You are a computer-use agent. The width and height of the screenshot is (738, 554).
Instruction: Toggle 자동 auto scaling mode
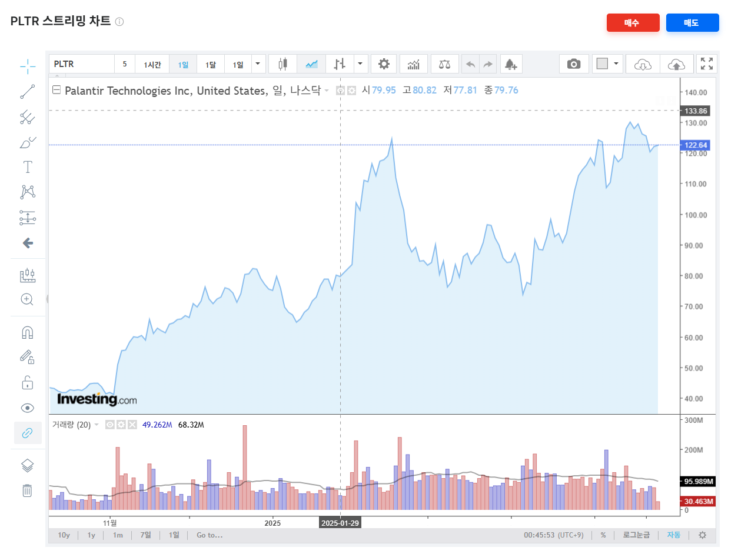pyautogui.click(x=674, y=535)
